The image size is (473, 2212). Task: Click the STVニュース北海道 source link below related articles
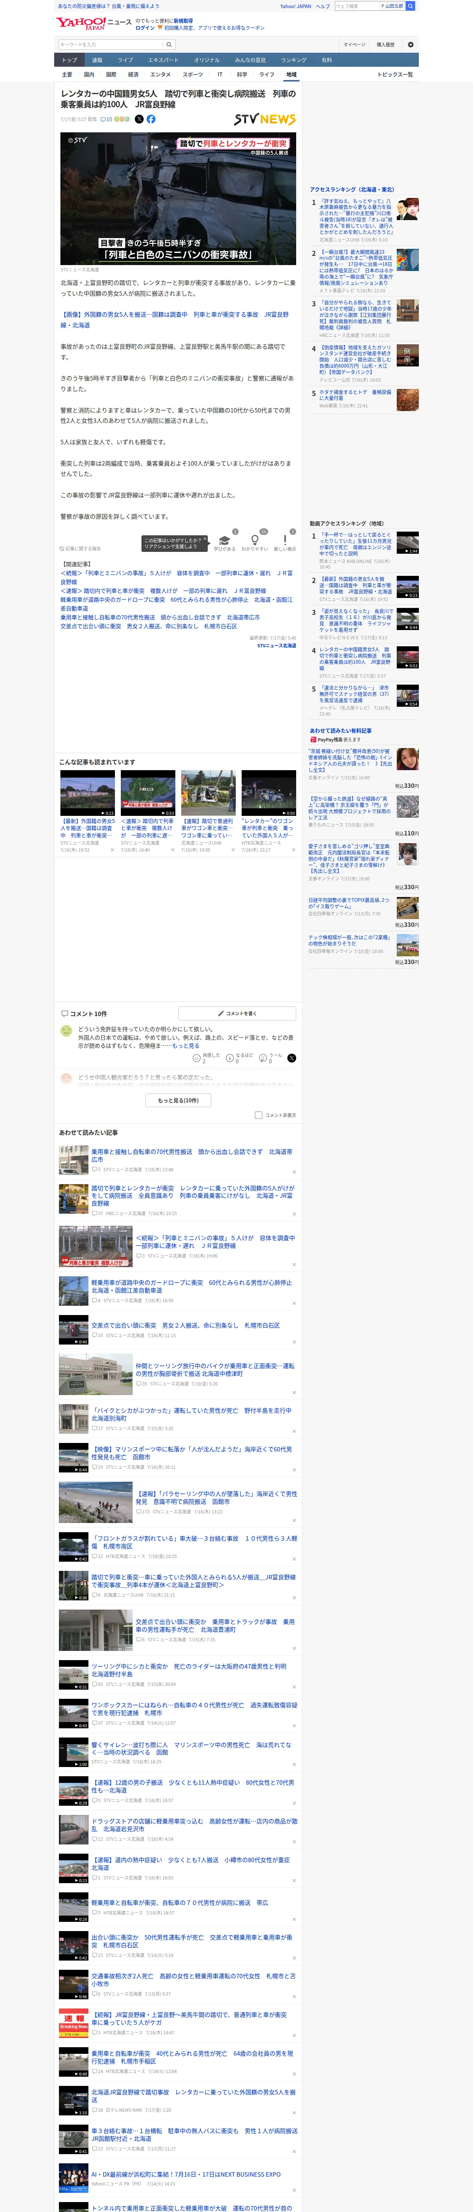pyautogui.click(x=276, y=646)
